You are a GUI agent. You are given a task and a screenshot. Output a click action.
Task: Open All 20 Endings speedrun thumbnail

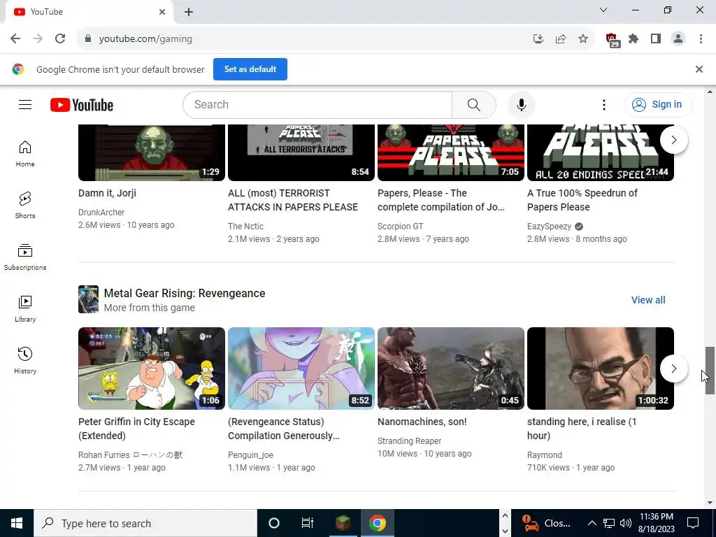pos(601,152)
